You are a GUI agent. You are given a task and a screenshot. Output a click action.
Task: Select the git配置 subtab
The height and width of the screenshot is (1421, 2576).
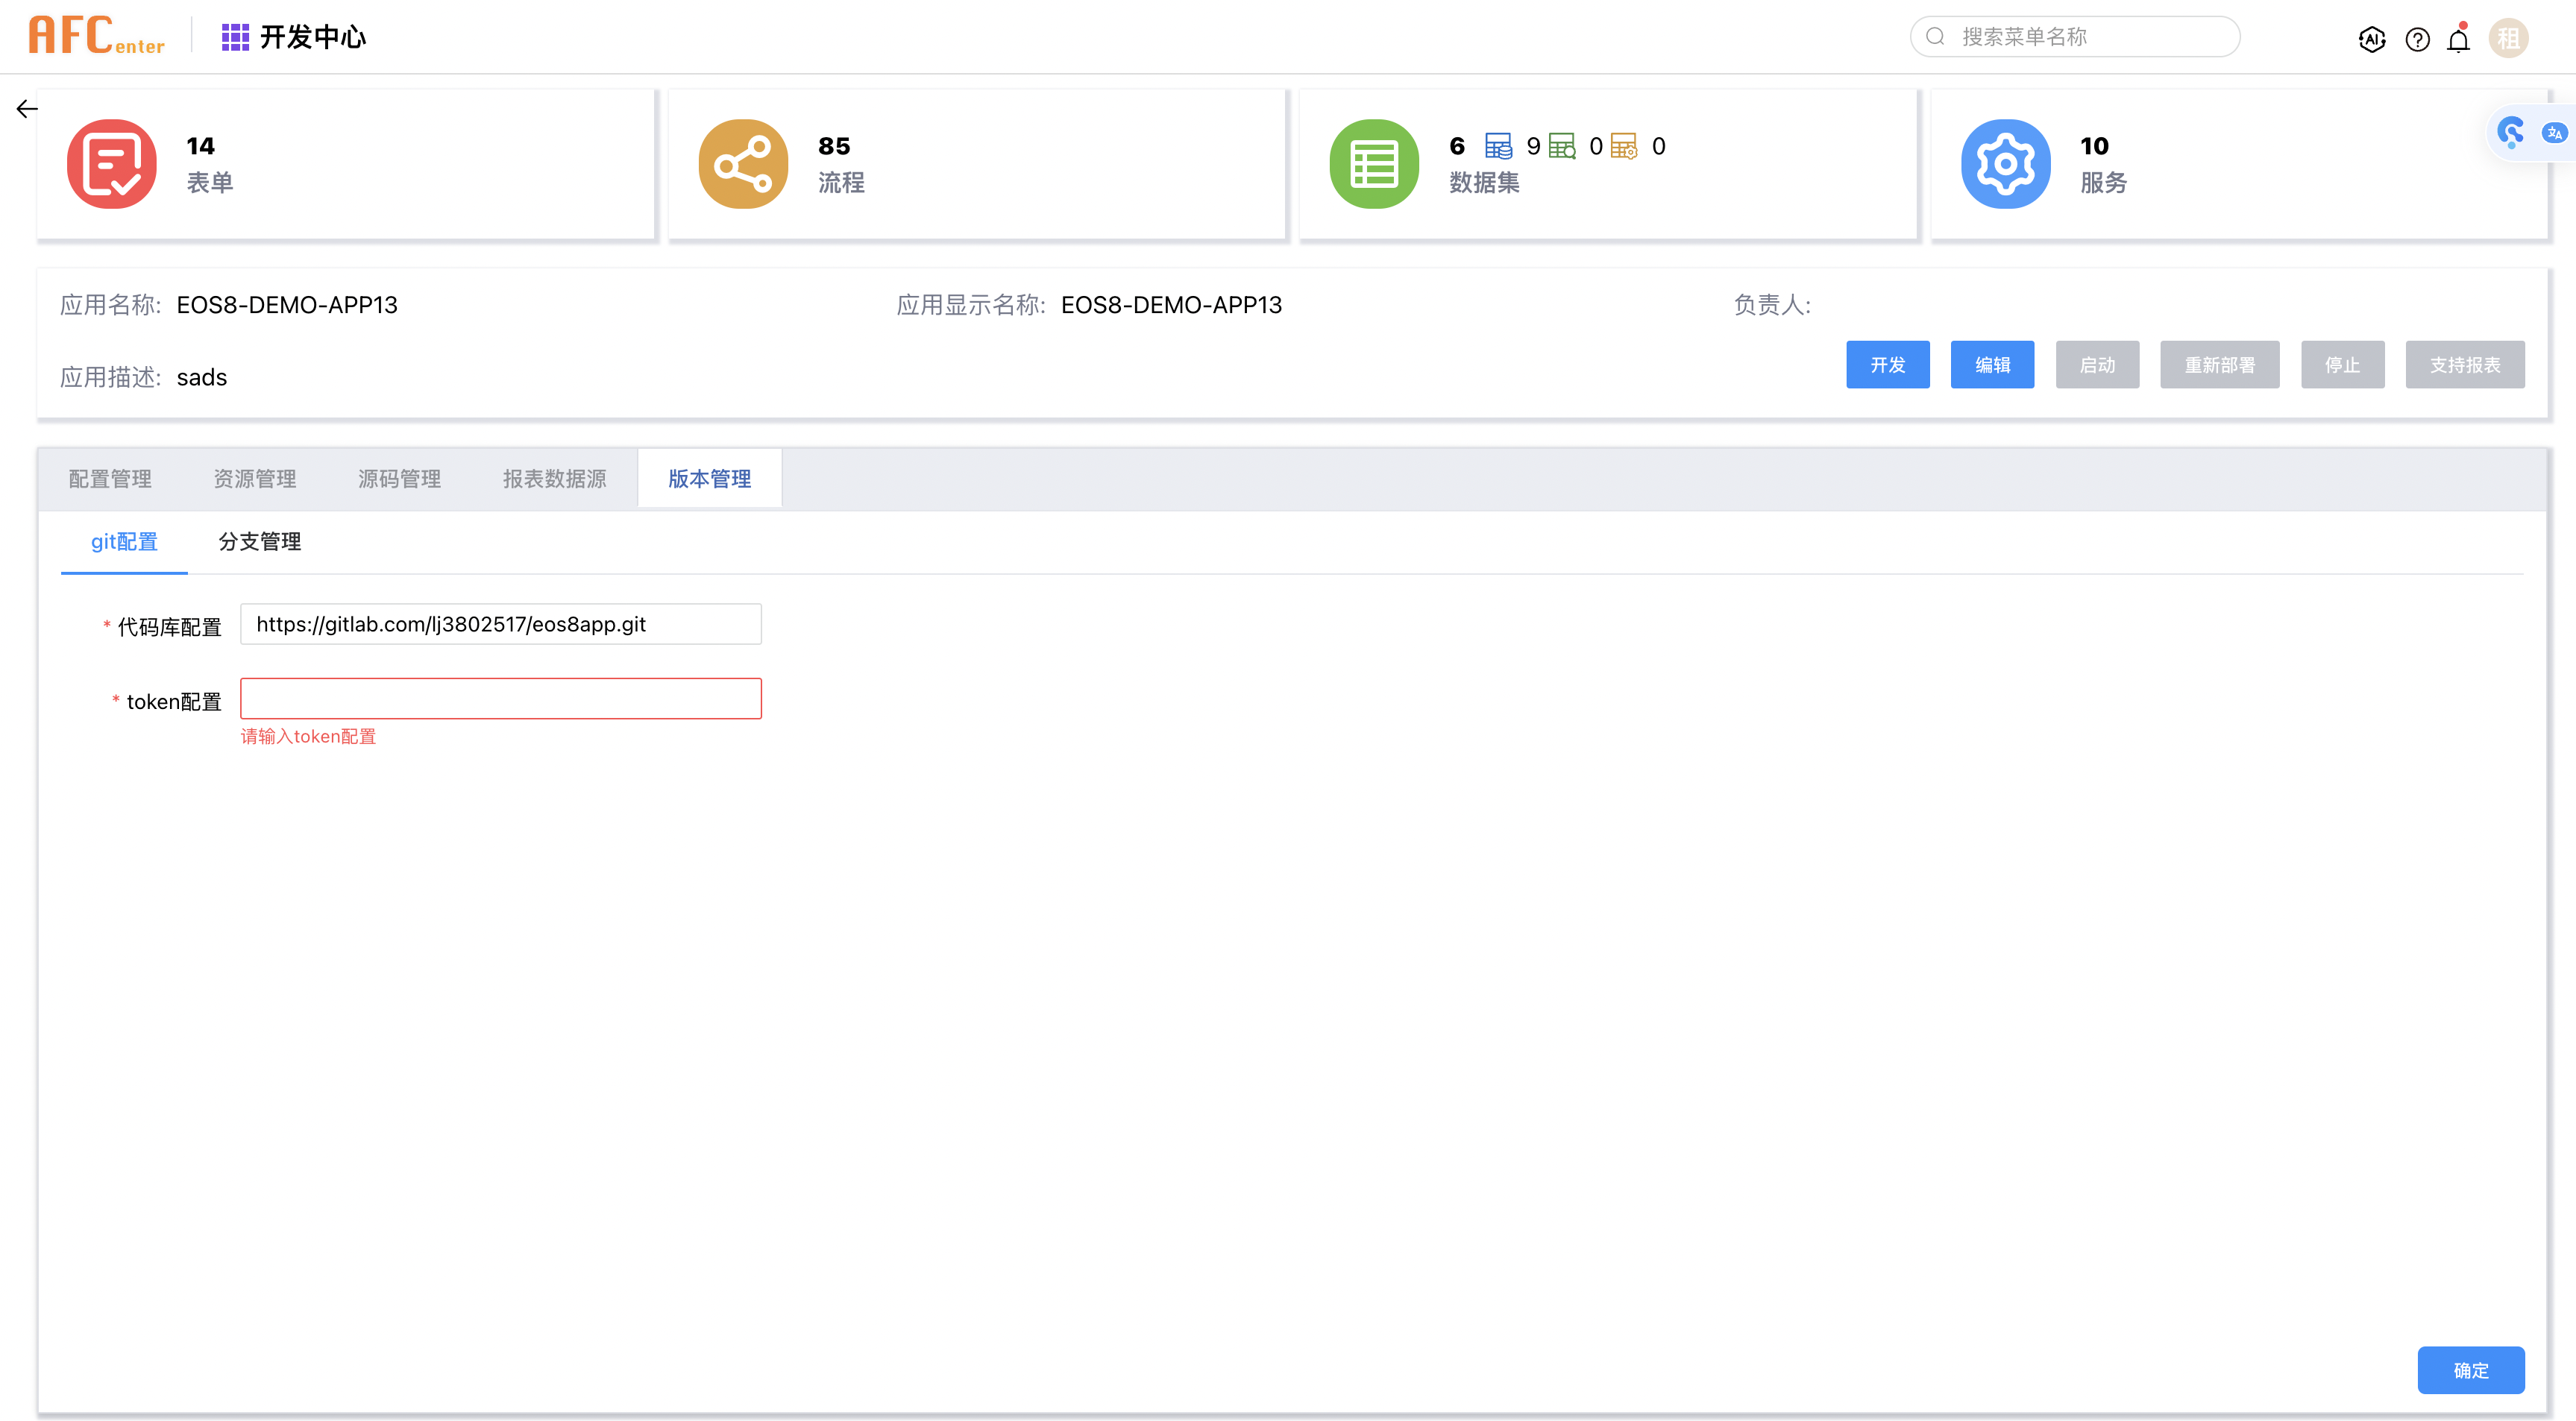[123, 541]
